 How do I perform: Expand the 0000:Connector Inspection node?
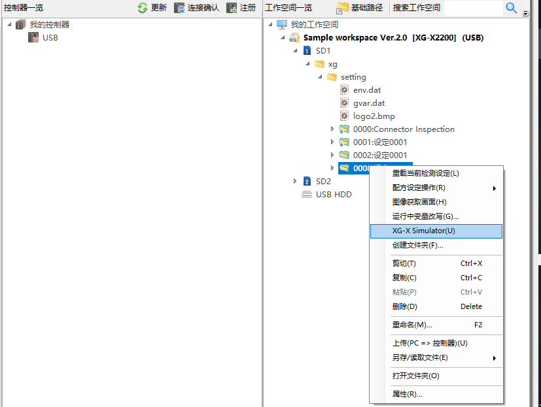coord(332,129)
